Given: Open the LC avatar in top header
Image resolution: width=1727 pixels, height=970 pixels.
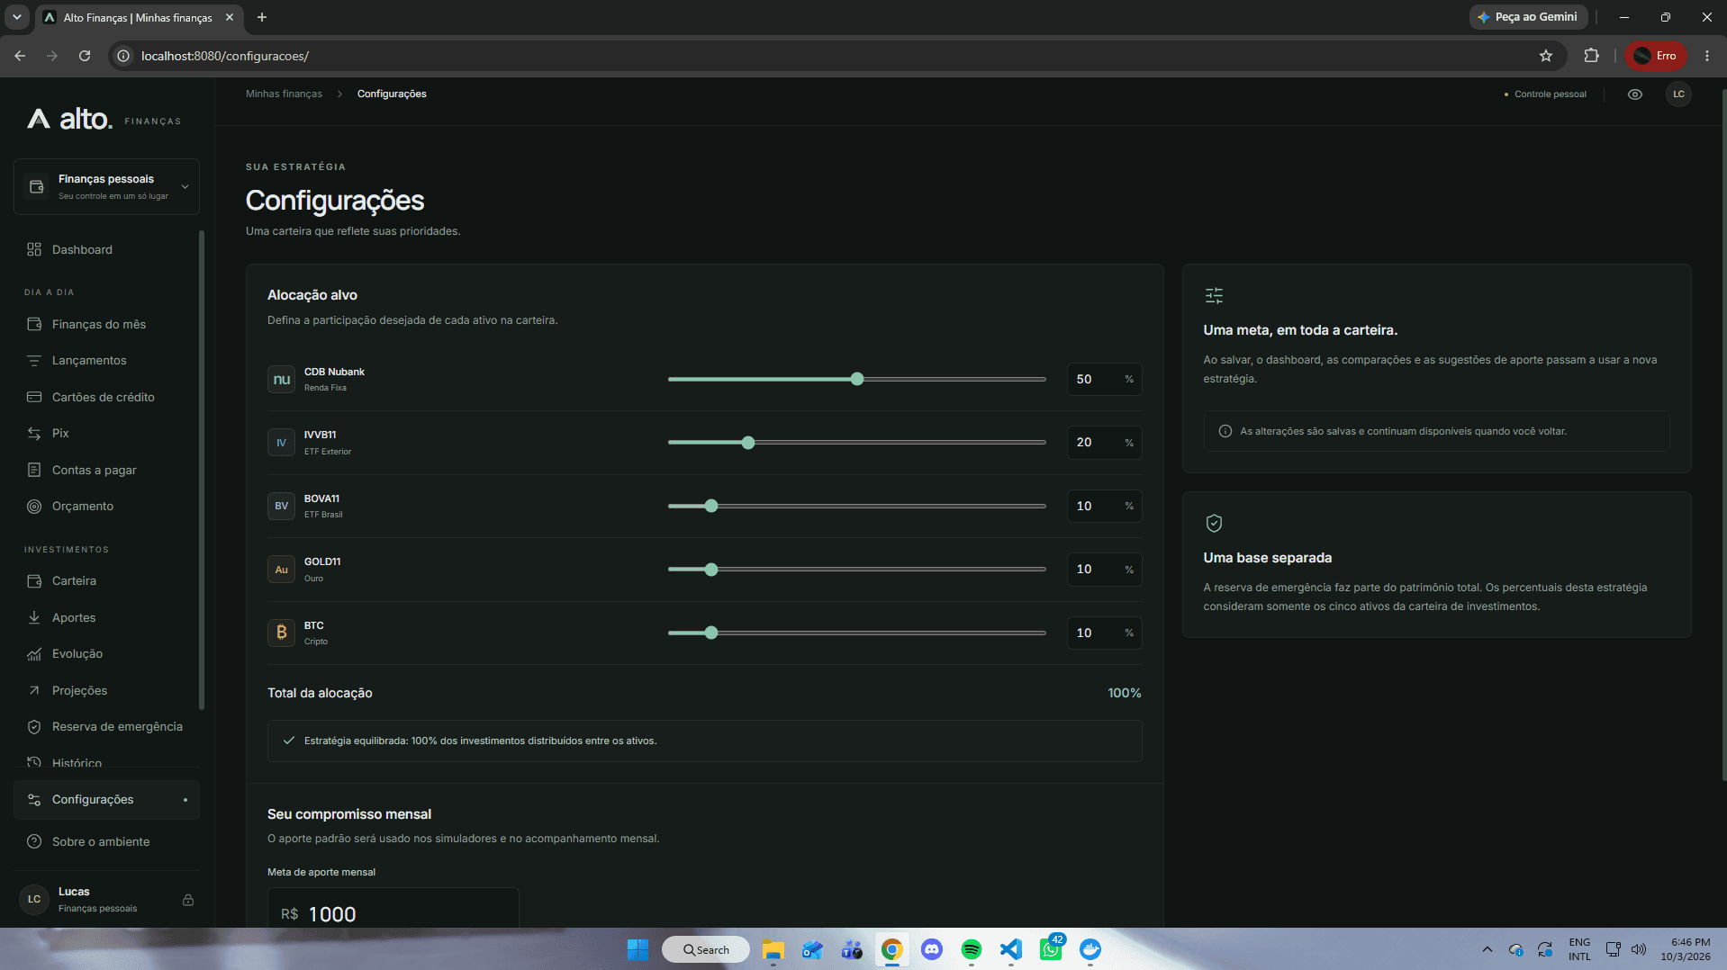Looking at the screenshot, I should [1678, 94].
